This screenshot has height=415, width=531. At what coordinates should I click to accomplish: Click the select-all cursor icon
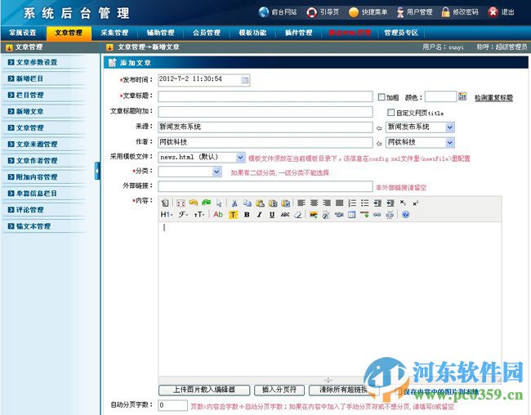[219, 203]
